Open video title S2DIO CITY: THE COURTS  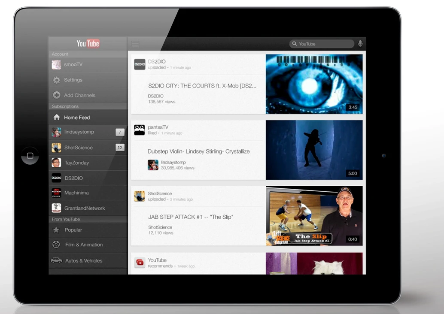tap(202, 86)
